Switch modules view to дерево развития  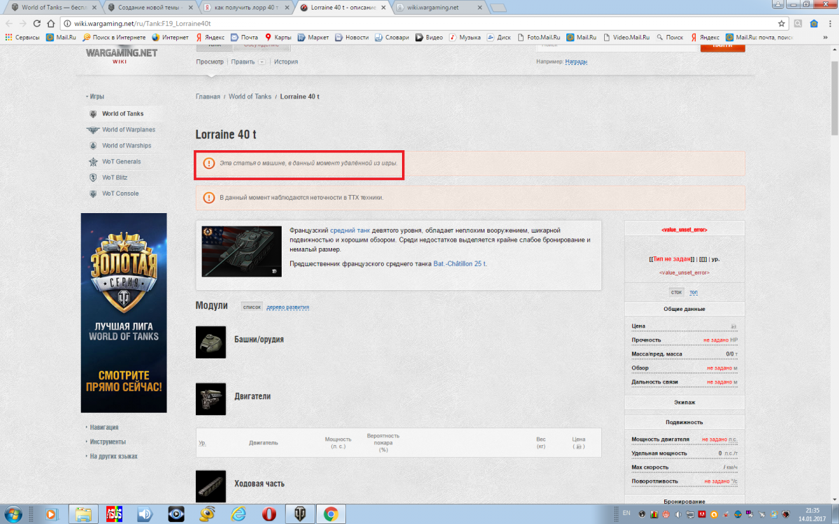pyautogui.click(x=287, y=307)
